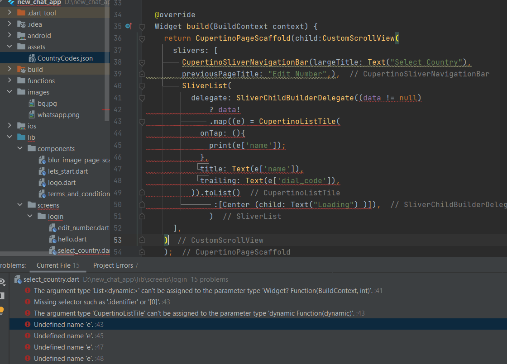Fold delegate block at line 41
The width and height of the screenshot is (507, 364).
coord(142,98)
